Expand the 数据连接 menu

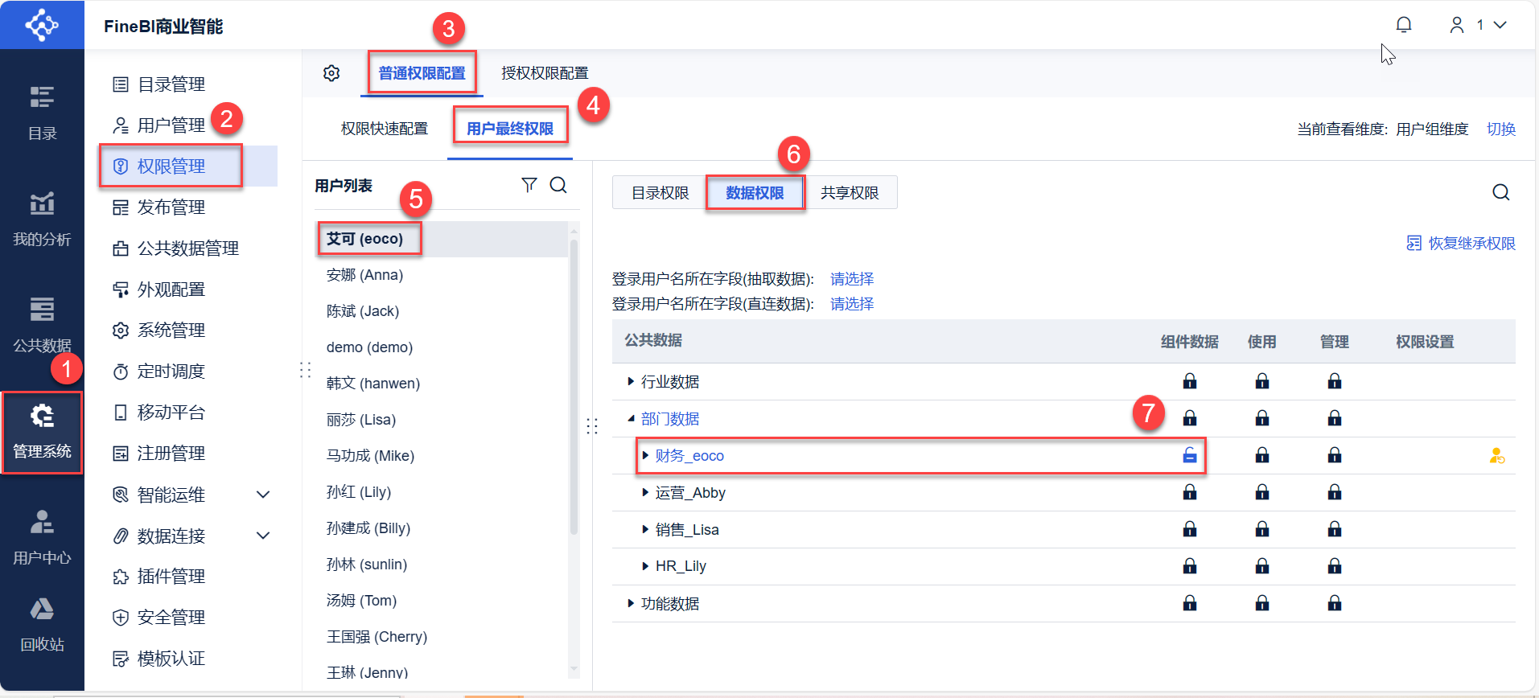(263, 536)
